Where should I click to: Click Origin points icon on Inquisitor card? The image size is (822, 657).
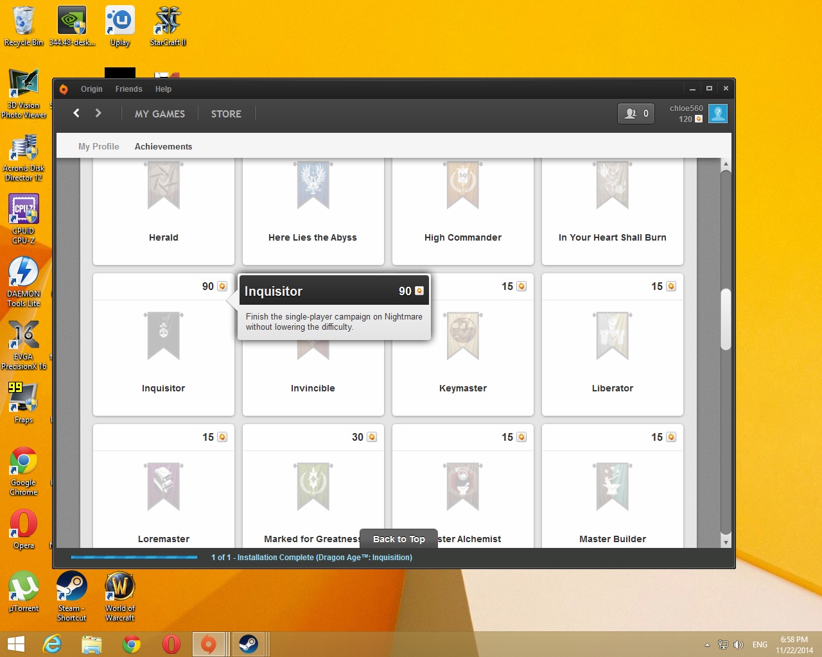click(222, 286)
